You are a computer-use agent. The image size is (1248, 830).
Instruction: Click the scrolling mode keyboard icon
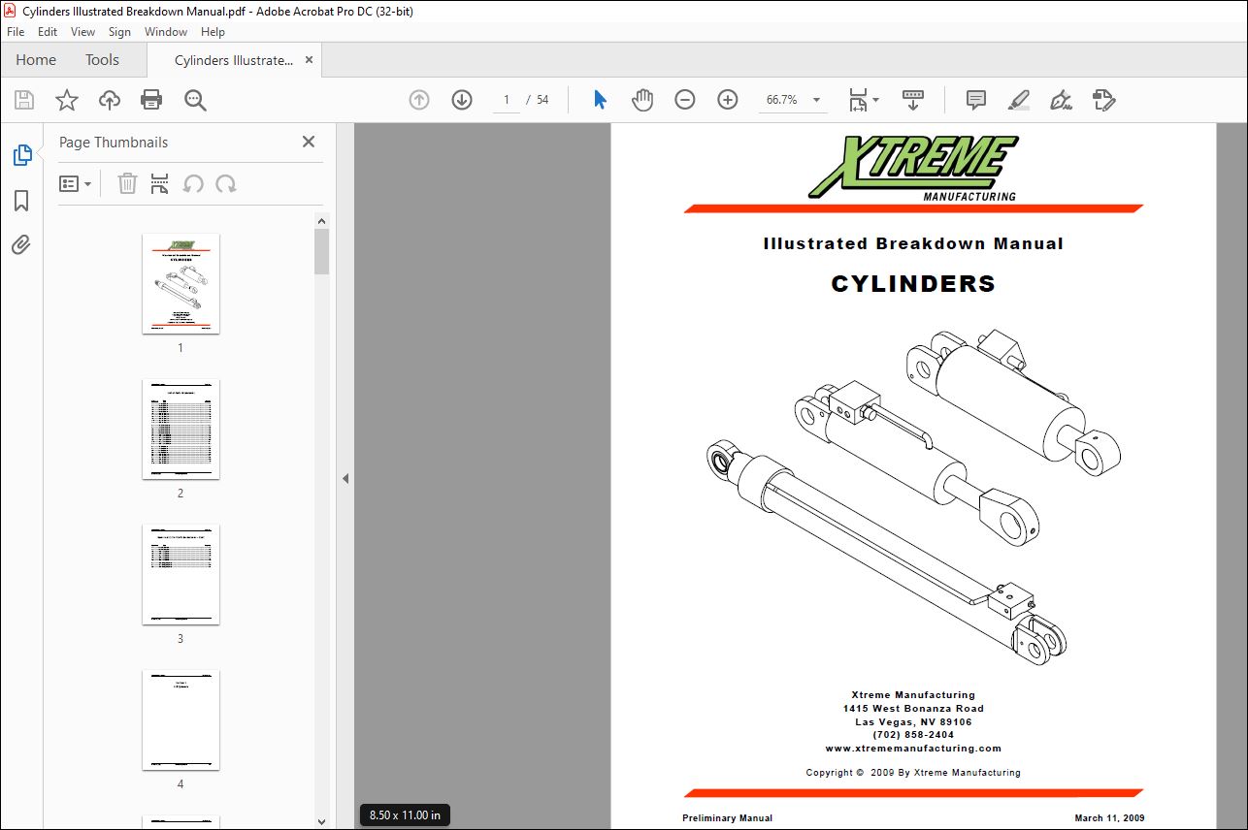point(913,100)
